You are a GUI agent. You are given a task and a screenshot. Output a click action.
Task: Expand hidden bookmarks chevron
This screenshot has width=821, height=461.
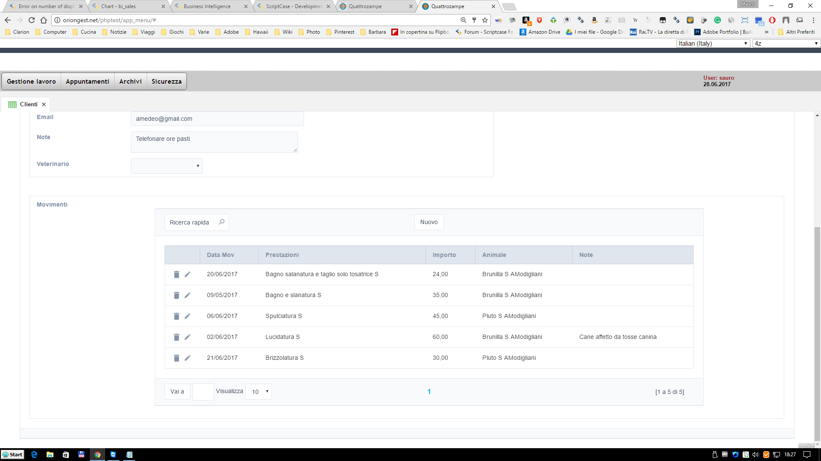coord(767,32)
